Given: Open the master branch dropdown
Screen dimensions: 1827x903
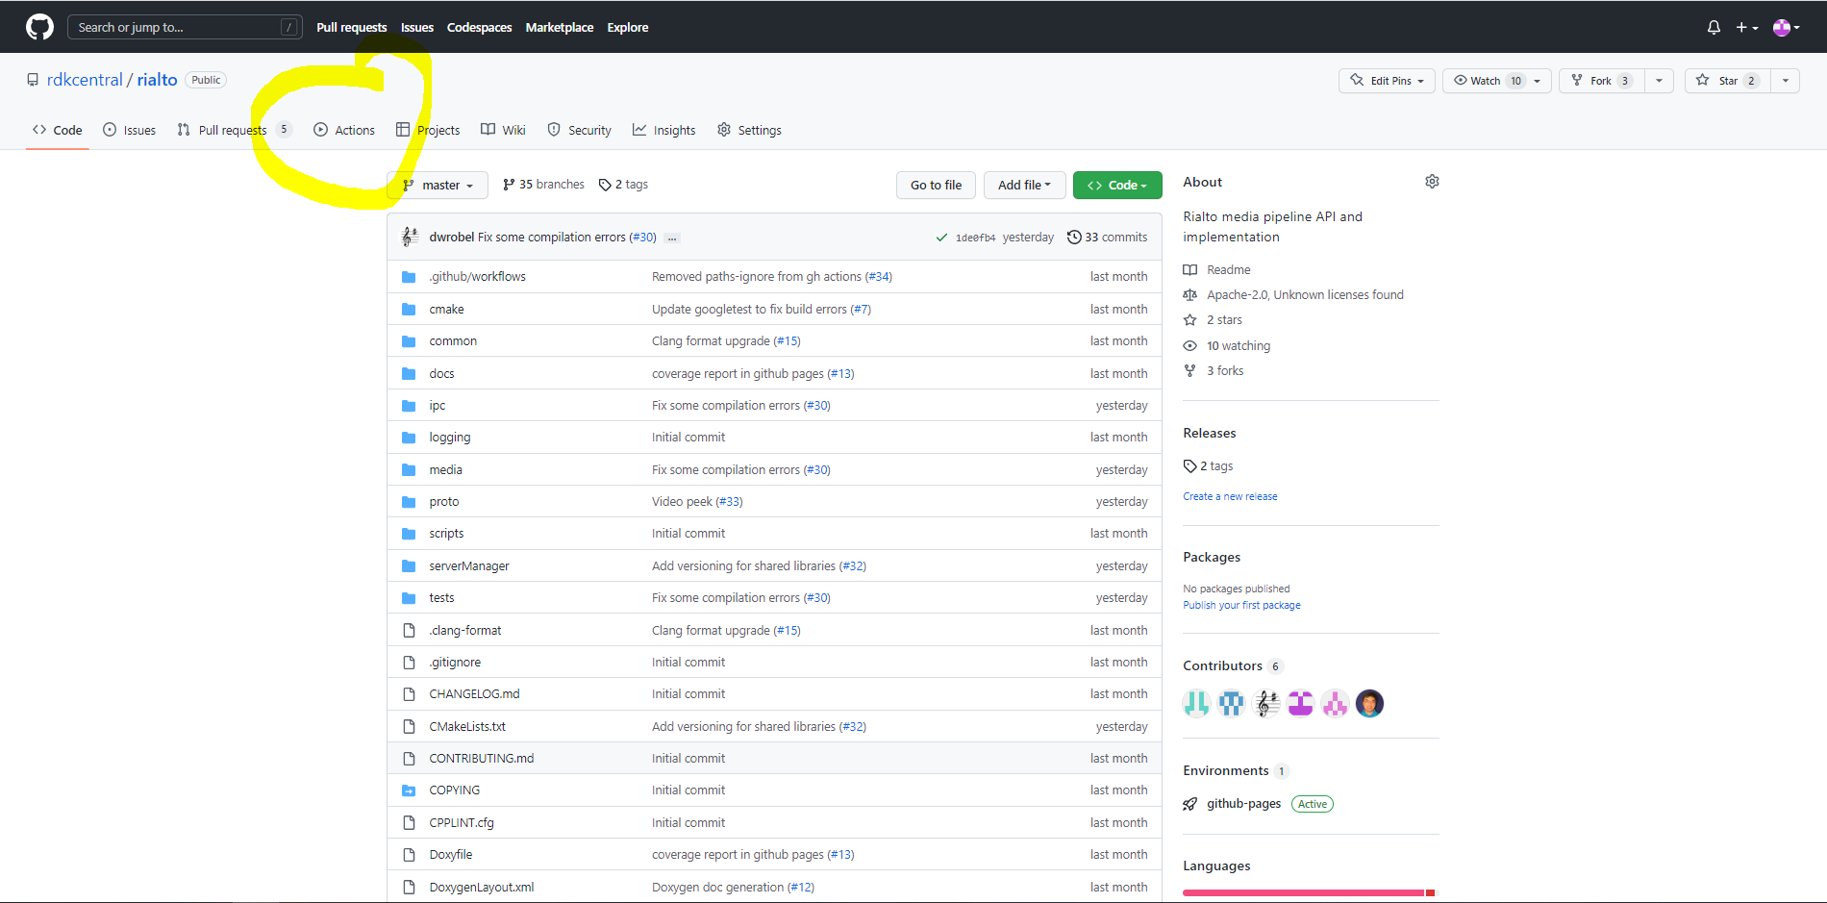Looking at the screenshot, I should [438, 185].
